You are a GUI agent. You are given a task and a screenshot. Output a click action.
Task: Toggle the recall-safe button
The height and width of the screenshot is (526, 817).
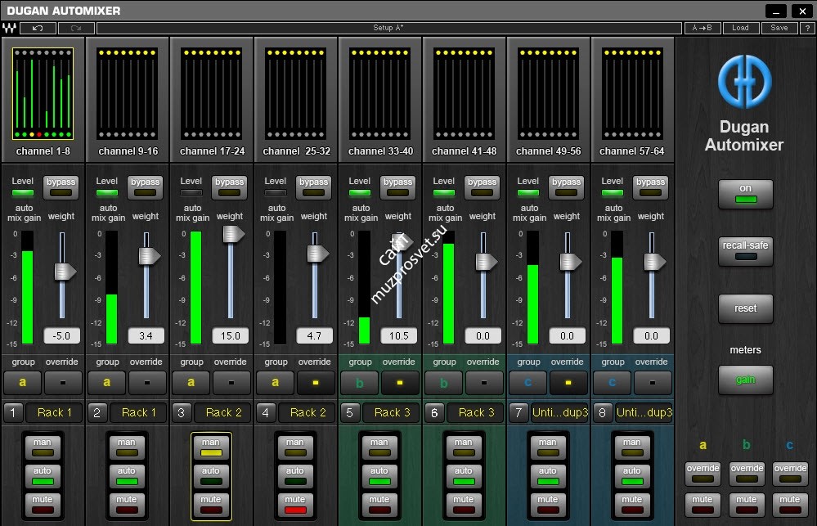click(746, 251)
